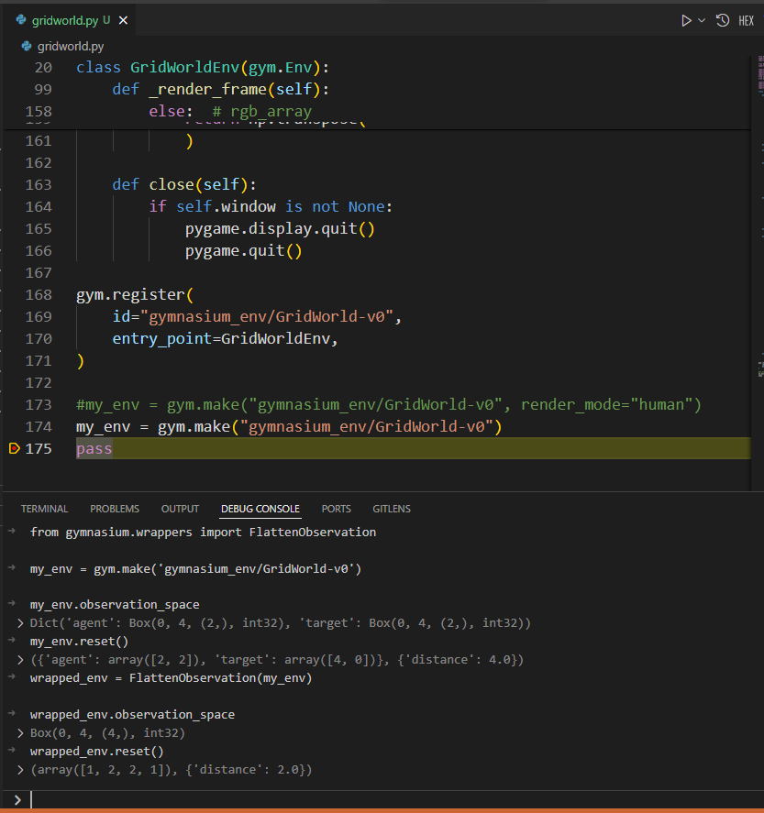Open the GITLENS panel tab
Screen dimensions: 764x813
[x=392, y=509]
